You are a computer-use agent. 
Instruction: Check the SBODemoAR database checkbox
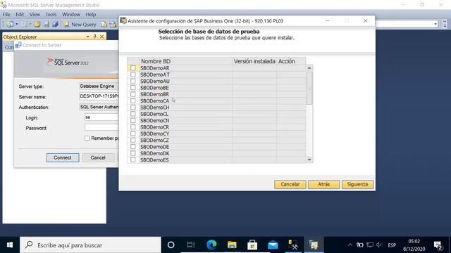click(x=133, y=68)
